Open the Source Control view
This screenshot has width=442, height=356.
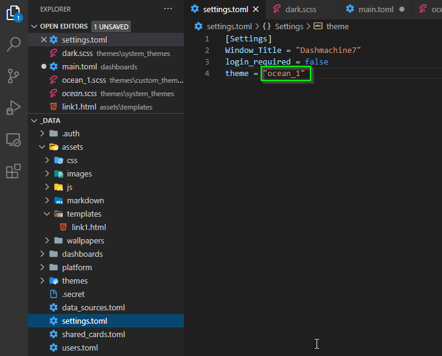click(13, 76)
